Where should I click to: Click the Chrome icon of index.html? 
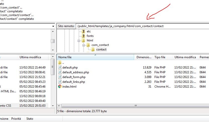point(60,86)
